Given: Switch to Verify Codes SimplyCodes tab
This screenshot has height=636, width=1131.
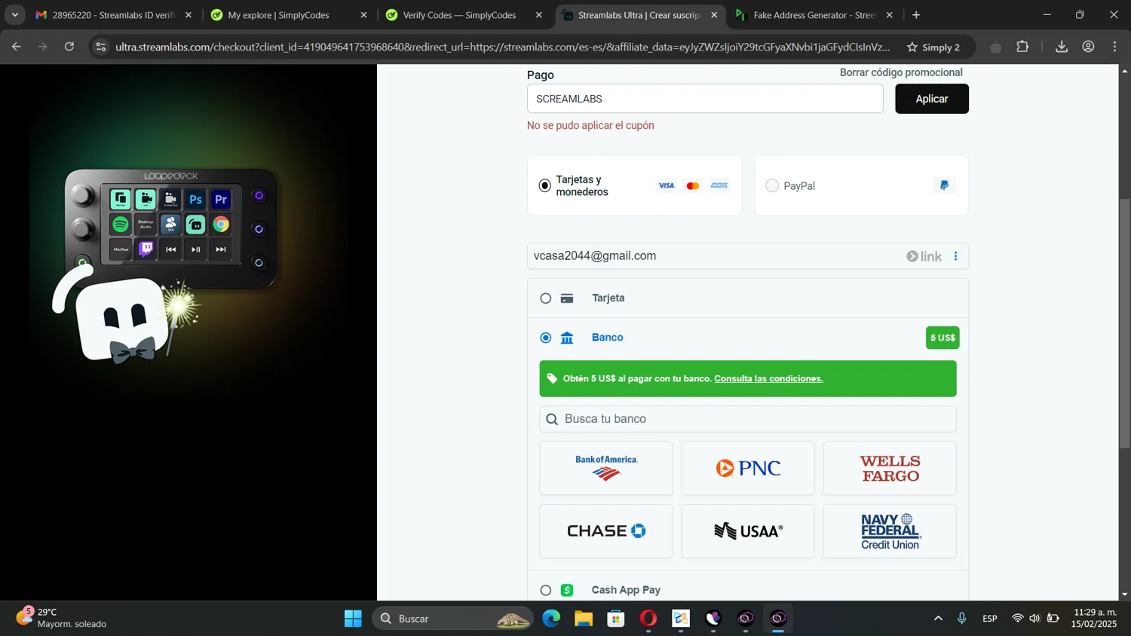Looking at the screenshot, I should (x=464, y=15).
